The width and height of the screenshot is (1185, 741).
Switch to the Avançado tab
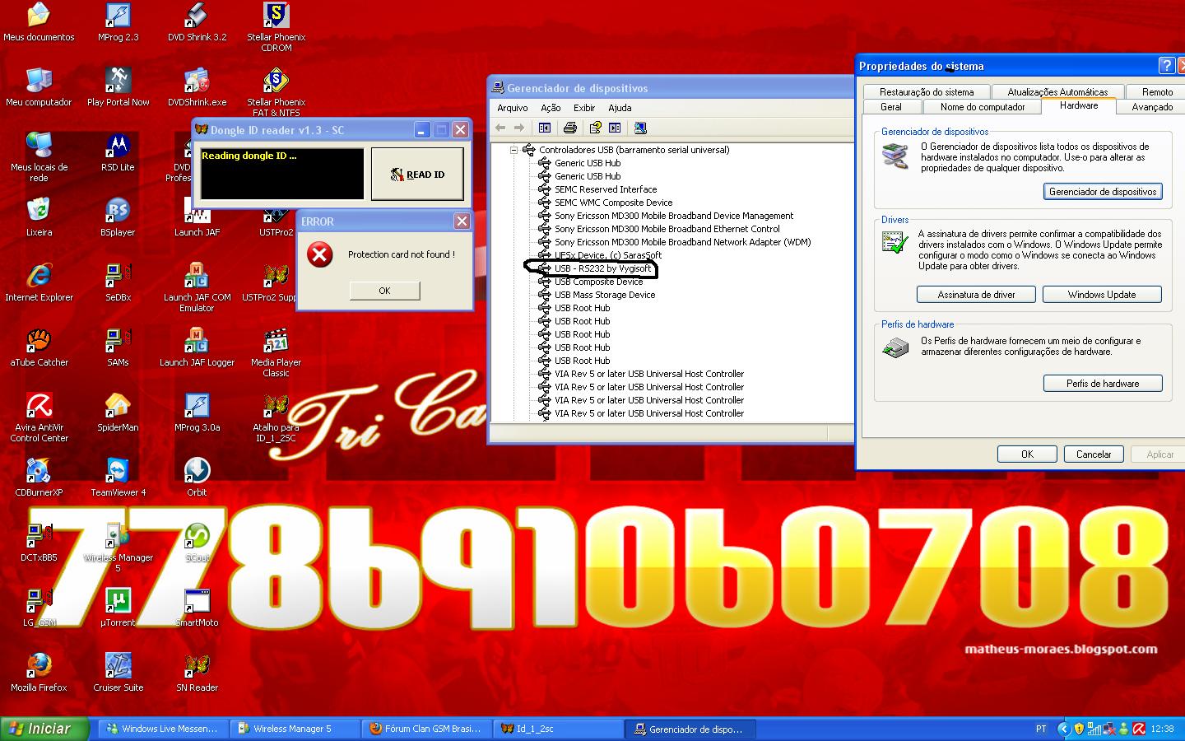1151,107
